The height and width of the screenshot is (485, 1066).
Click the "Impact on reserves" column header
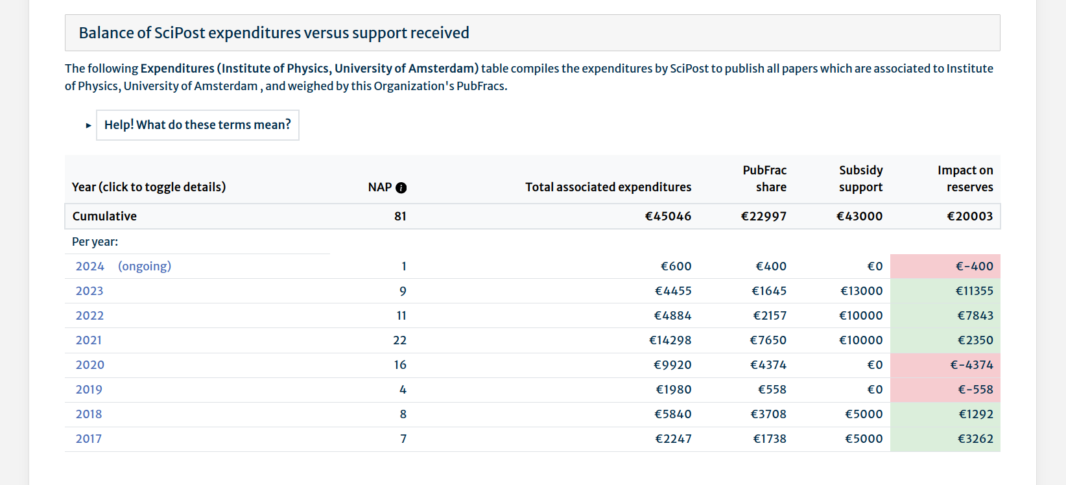pyautogui.click(x=965, y=179)
